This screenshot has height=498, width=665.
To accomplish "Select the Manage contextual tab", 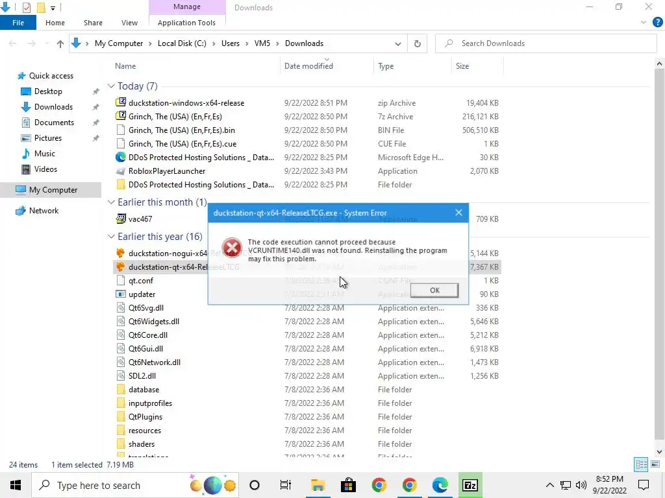I will coord(186,6).
